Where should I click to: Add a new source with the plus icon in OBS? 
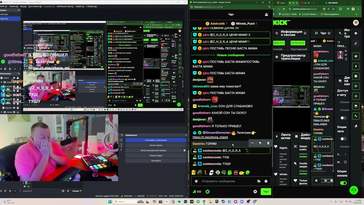point(1,191)
